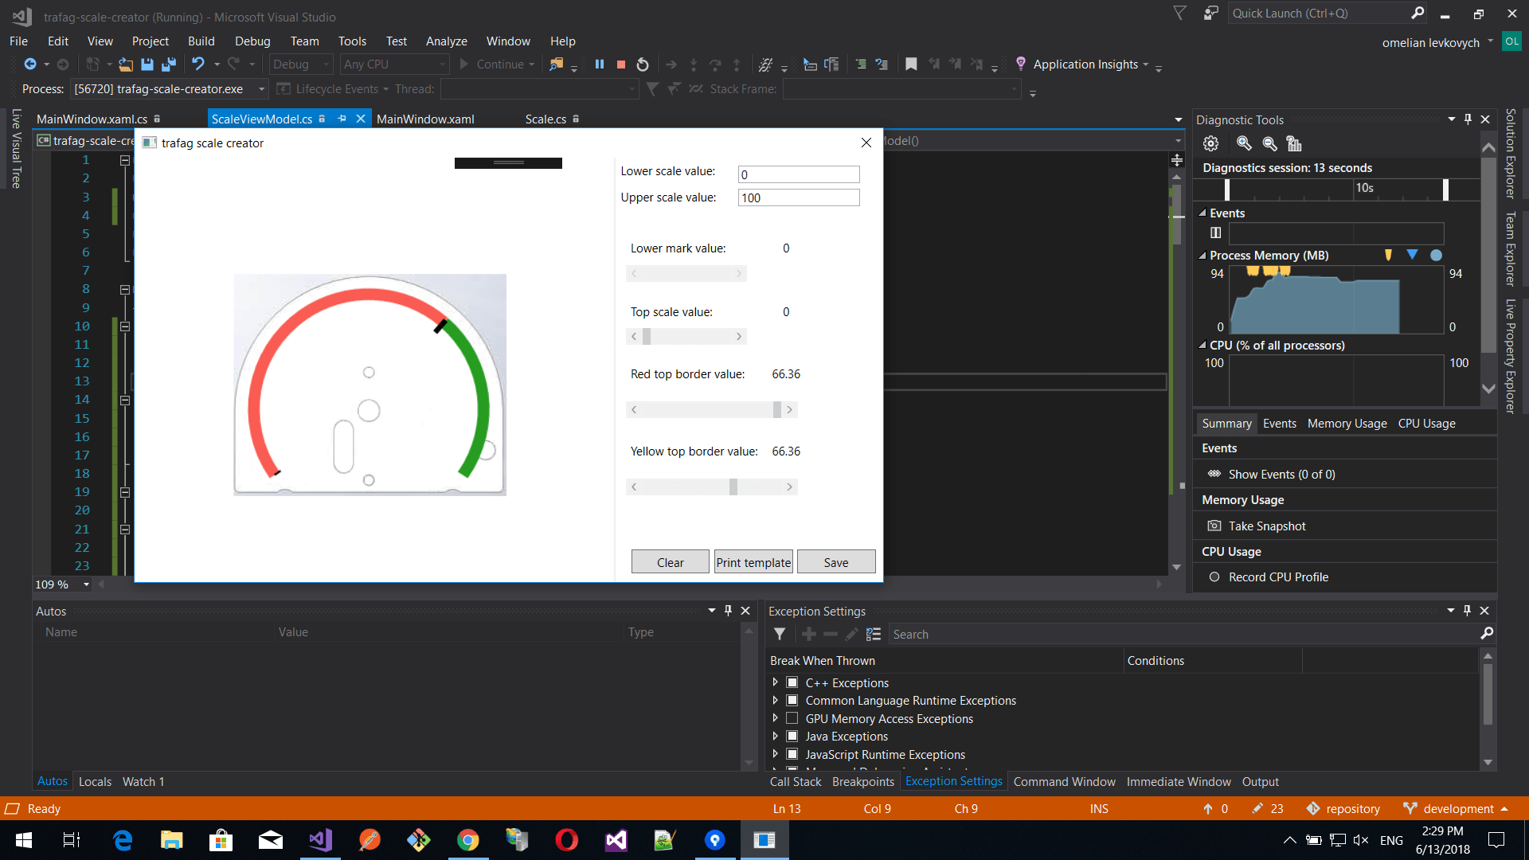Click the Upper scale value input field

click(799, 197)
